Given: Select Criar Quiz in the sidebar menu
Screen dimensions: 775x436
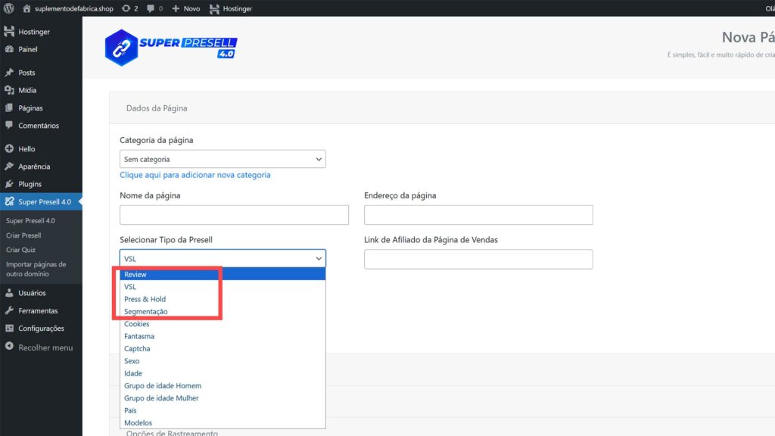Looking at the screenshot, I should 21,250.
